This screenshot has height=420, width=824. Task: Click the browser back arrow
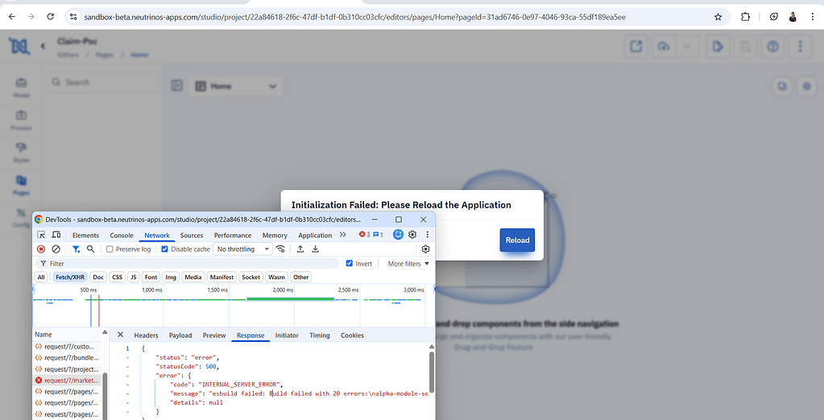click(11, 17)
